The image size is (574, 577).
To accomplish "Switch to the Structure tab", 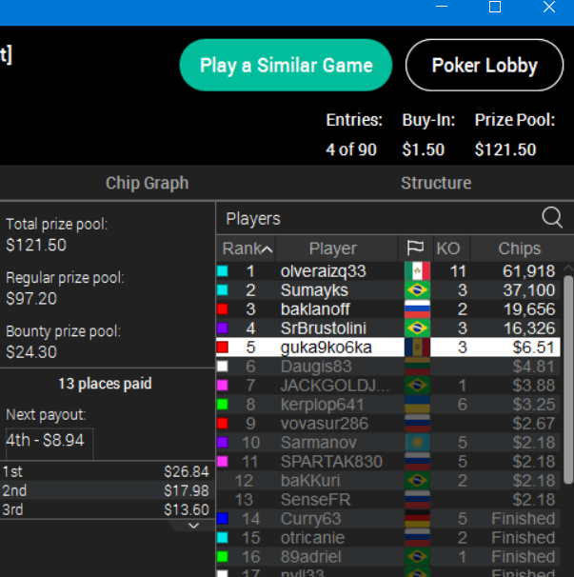I will 436,183.
